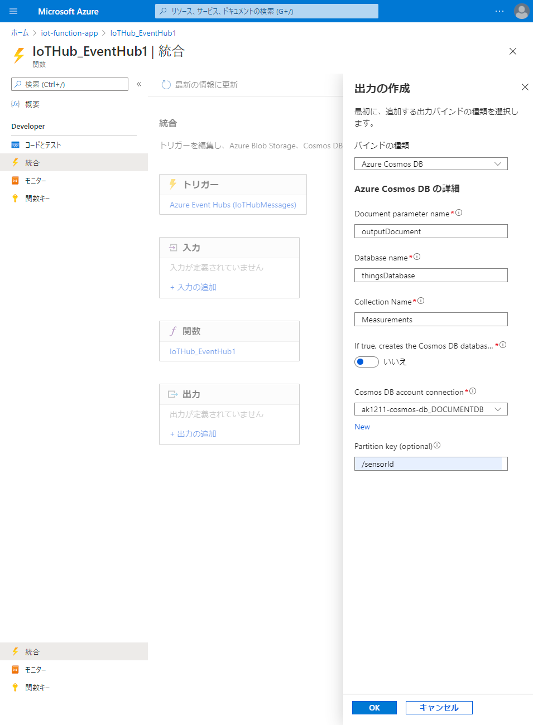
Task: Open コードとテスト in the sidebar
Action: [x=43, y=145]
